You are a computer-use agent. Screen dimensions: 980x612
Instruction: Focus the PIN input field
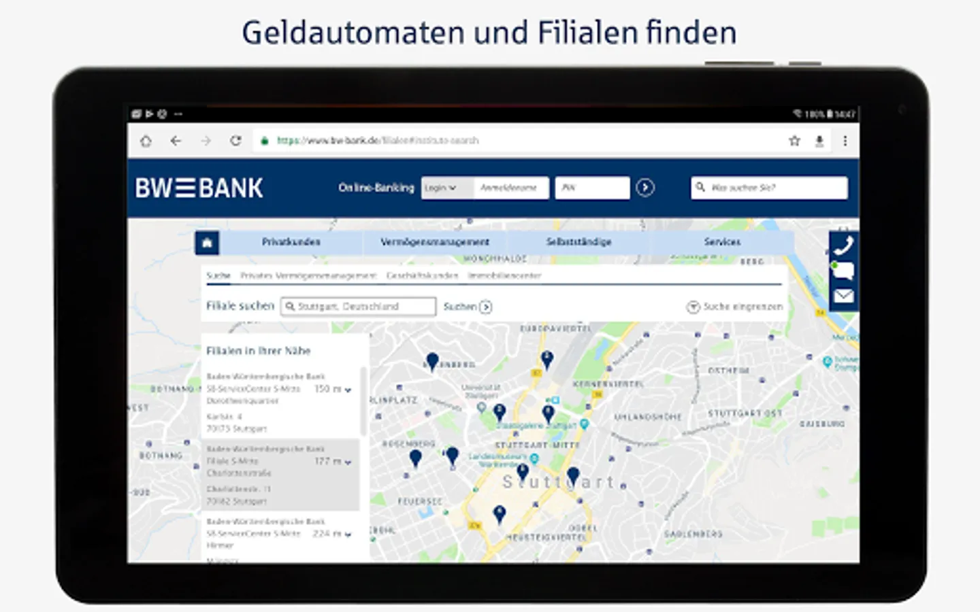click(592, 188)
